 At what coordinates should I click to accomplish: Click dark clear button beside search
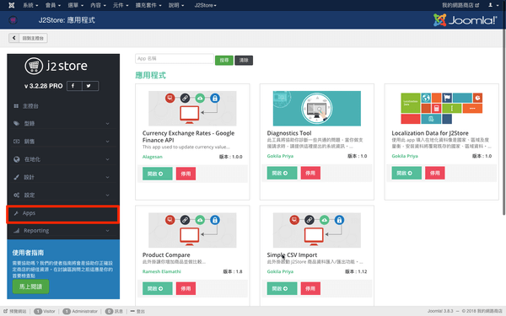tap(244, 60)
